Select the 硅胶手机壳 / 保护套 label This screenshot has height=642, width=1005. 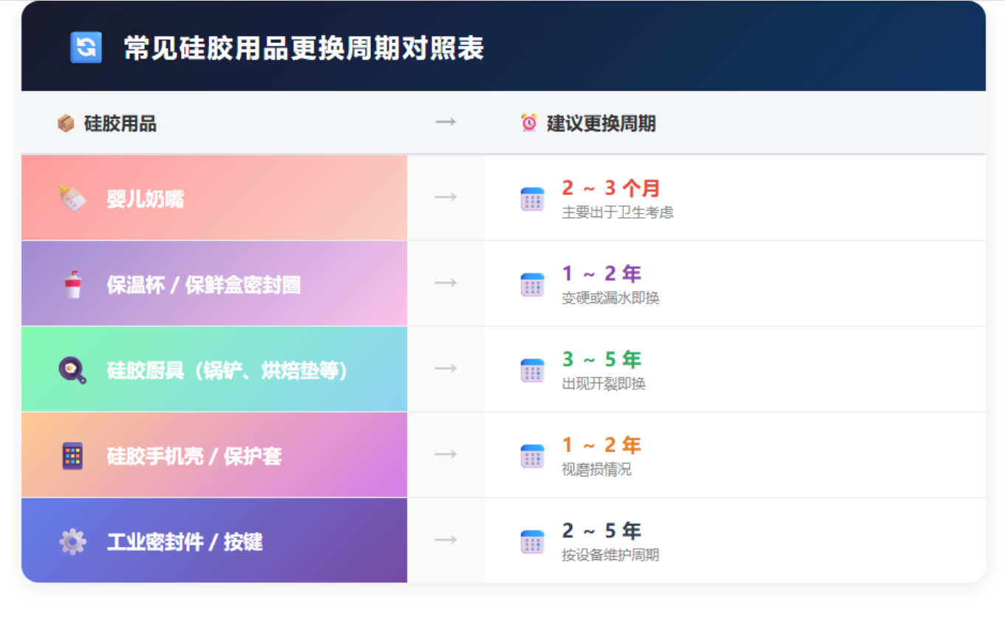(x=194, y=457)
